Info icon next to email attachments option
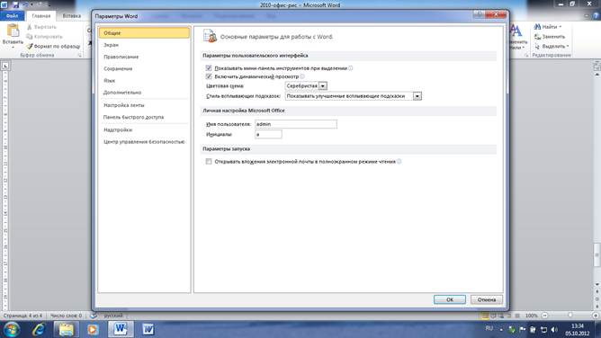 tap(399, 162)
